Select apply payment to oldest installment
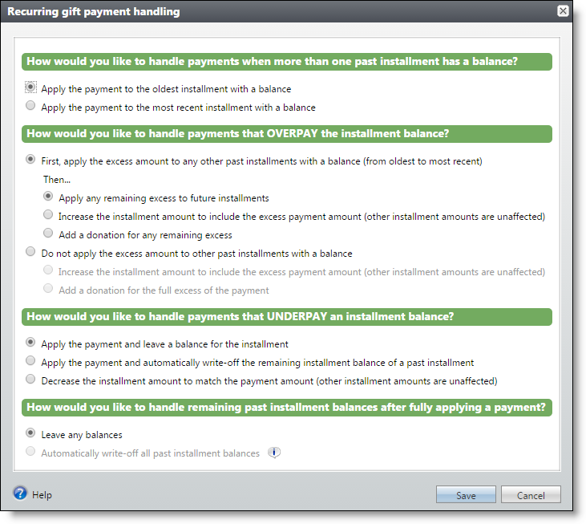 click(x=30, y=87)
